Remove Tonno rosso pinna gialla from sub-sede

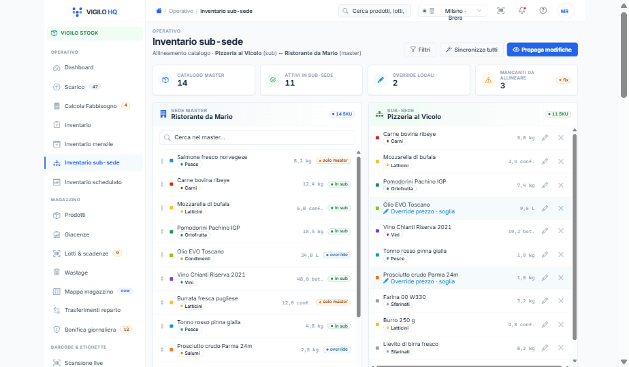(x=561, y=255)
